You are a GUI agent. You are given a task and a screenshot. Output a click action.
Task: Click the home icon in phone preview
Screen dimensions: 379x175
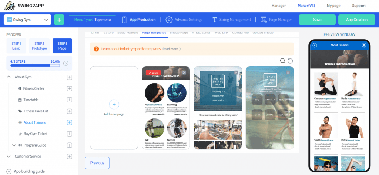[x=364, y=45]
